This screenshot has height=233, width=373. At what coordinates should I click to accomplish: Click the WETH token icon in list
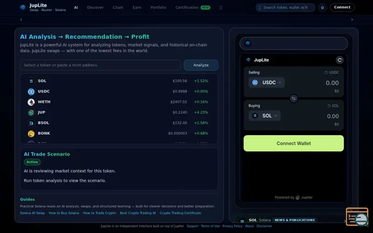click(x=31, y=102)
